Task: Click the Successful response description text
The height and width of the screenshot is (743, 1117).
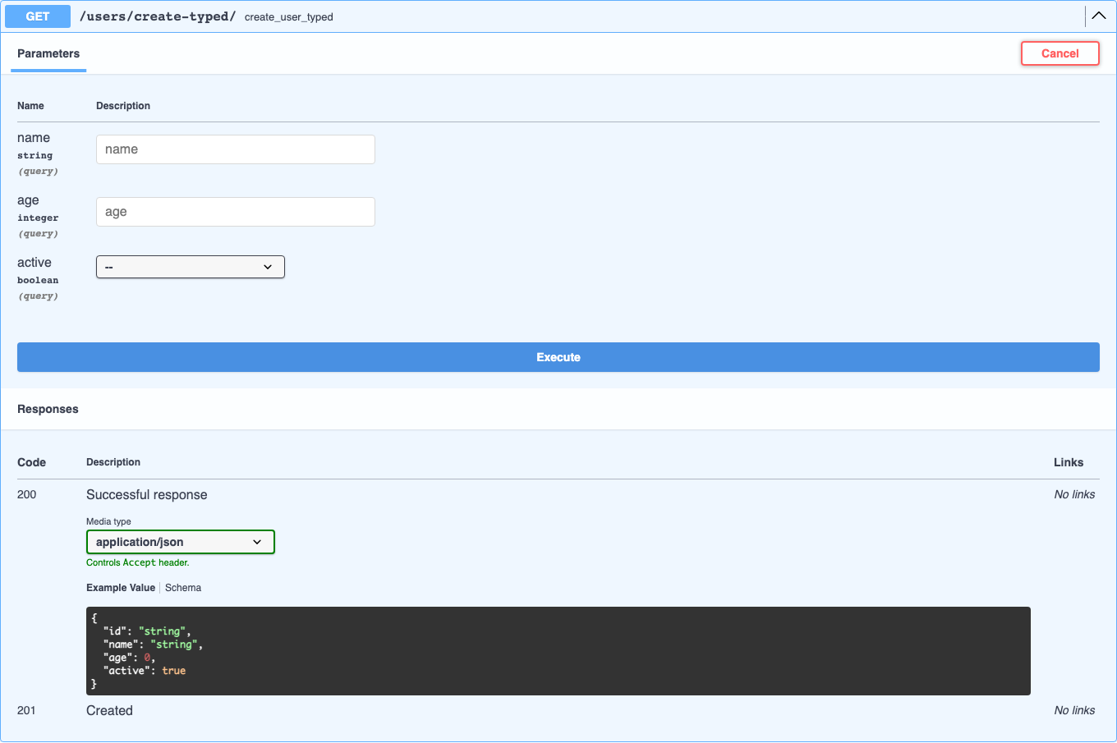Action: (x=147, y=494)
